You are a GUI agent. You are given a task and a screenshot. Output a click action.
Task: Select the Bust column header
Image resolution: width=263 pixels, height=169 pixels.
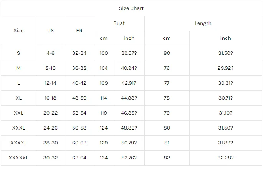click(x=119, y=23)
